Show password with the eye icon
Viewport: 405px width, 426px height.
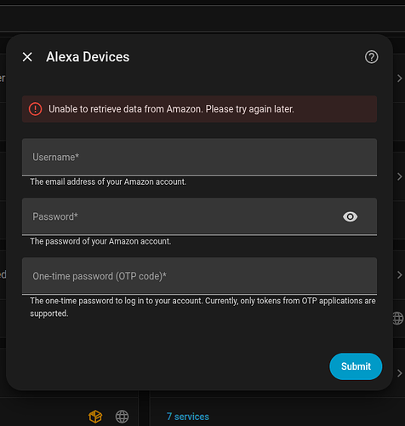pyautogui.click(x=350, y=216)
